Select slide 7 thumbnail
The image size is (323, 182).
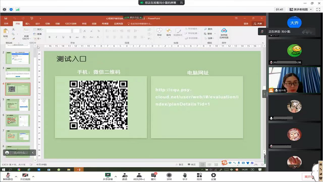coord(18,136)
